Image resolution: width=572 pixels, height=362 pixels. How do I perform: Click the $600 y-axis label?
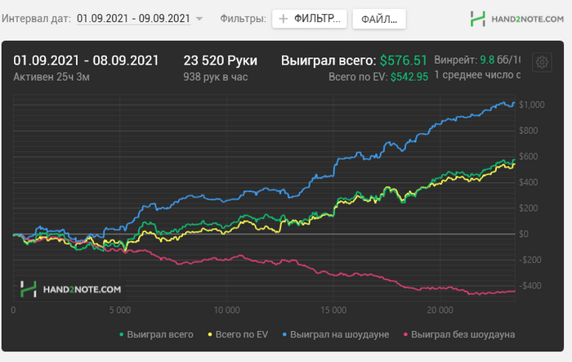528,157
